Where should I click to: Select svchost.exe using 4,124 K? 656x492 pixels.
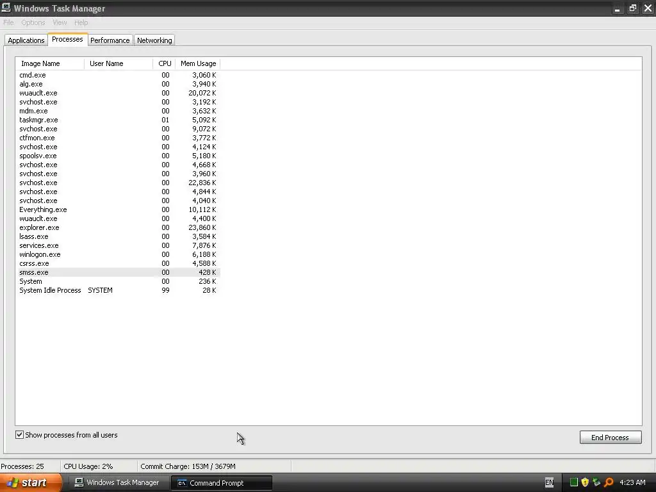pos(118,147)
